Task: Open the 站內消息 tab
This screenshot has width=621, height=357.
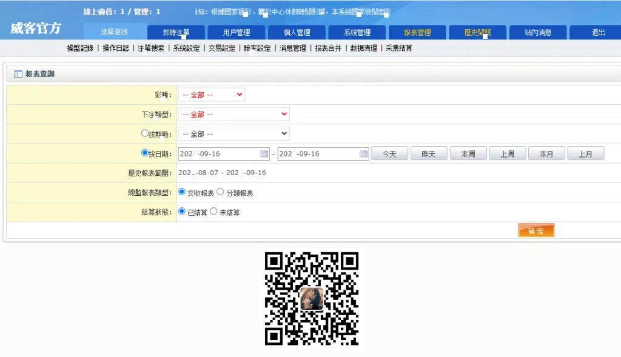Action: click(538, 33)
